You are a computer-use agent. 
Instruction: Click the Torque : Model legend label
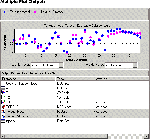[x=20, y=12]
